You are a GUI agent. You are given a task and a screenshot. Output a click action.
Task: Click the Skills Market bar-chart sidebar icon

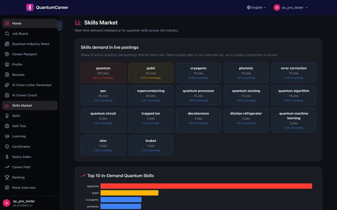(7, 106)
